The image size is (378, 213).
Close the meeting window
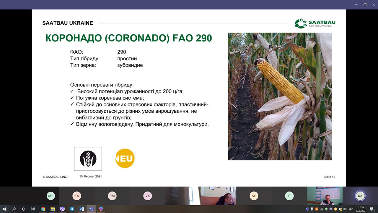373,4
